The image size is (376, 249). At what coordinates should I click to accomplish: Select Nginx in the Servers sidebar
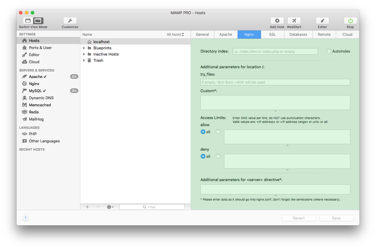33,84
